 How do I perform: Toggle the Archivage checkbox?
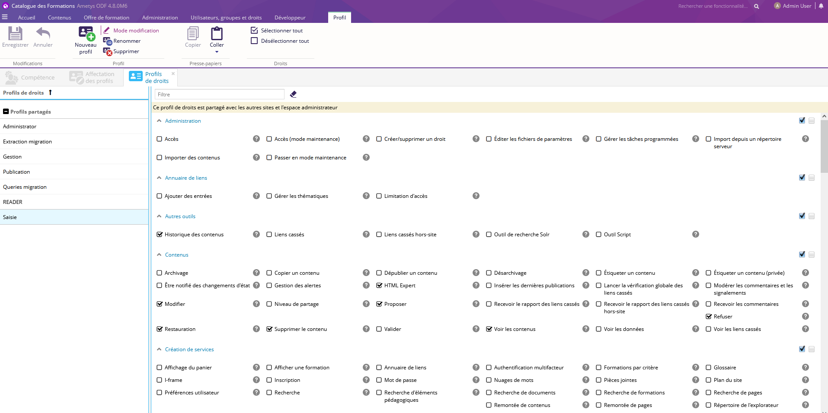tap(160, 273)
